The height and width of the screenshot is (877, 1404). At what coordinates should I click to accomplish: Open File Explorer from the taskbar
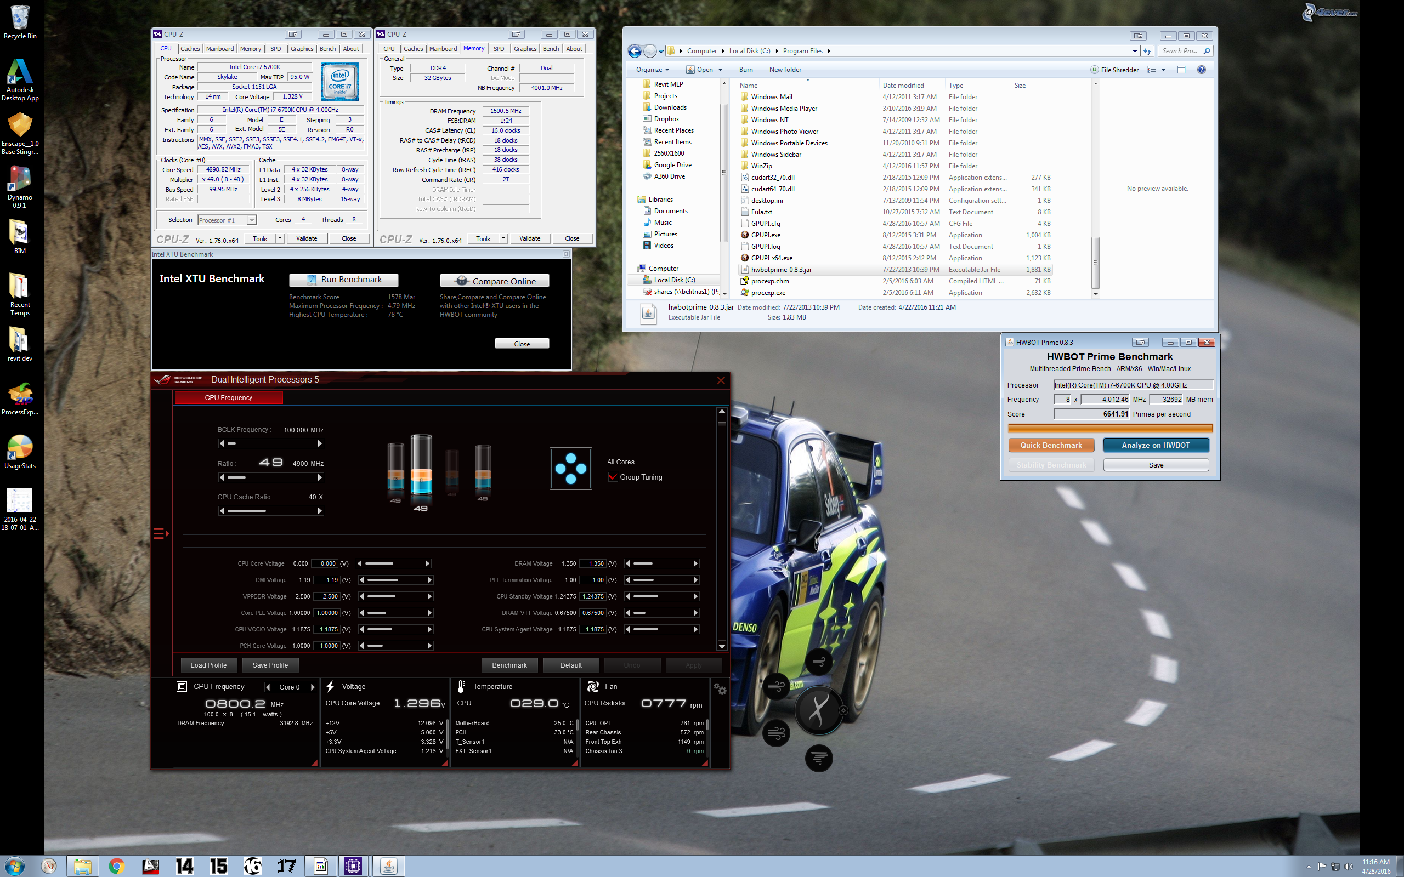coord(82,866)
